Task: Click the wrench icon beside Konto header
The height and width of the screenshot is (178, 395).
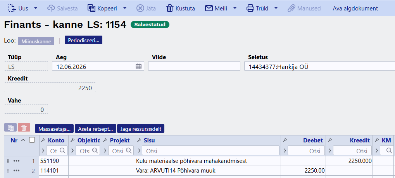Action: [x=43, y=140]
